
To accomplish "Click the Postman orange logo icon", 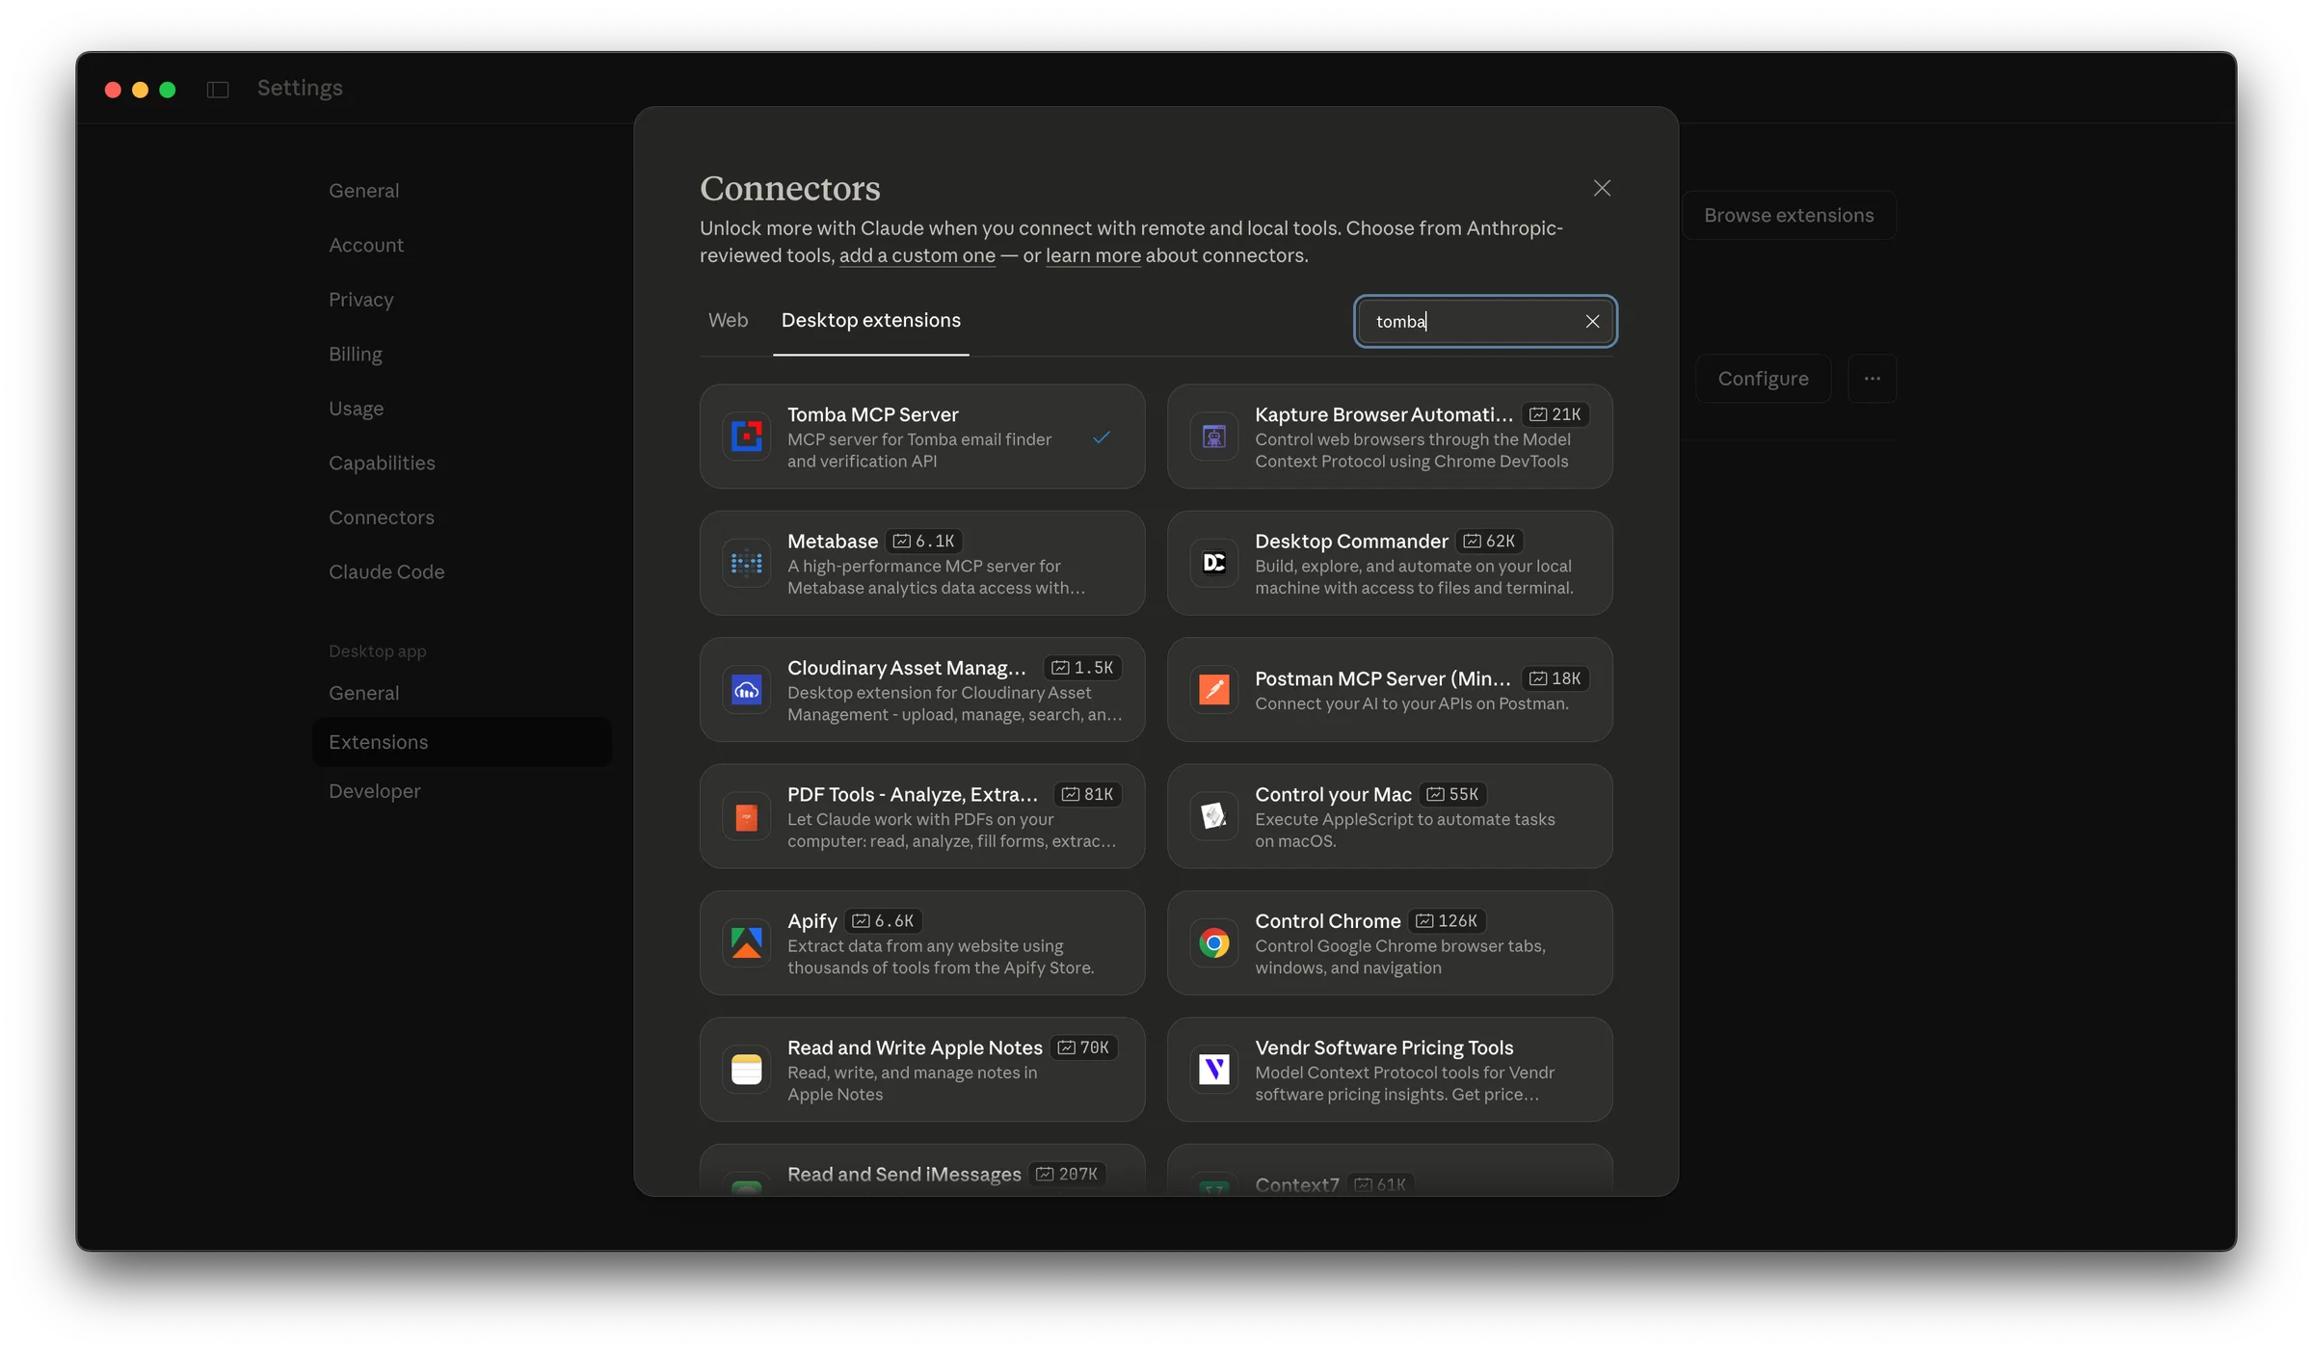I will coord(1213,690).
